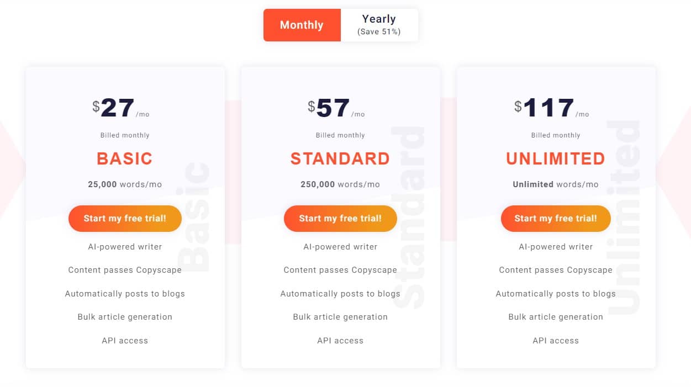Screen dimensions: 691x387
Task: Select the STANDARD plan heading
Action: [x=340, y=159]
